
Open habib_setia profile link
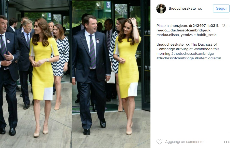click(x=207, y=35)
